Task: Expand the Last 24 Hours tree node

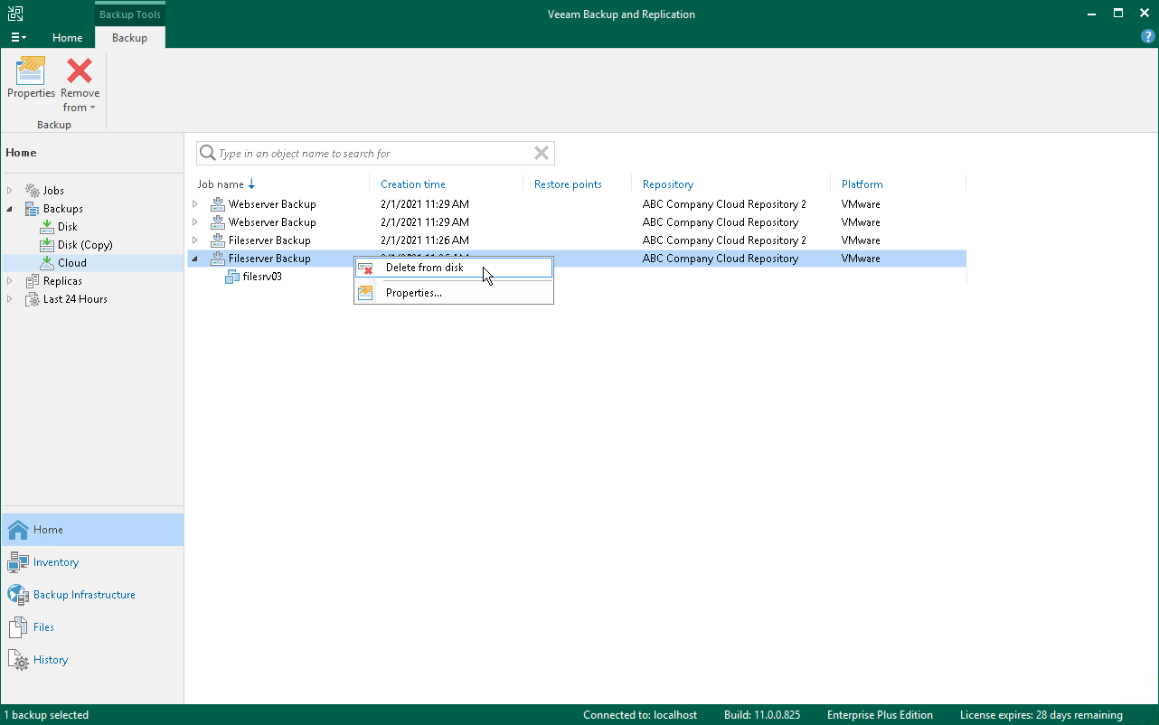Action: click(11, 299)
